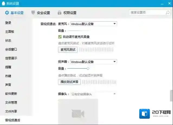Click the shield icon for 安全设置

tap(33, 13)
